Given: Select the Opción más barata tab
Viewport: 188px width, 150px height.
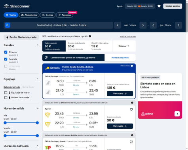Looking at the screenshot, I should (77, 46).
